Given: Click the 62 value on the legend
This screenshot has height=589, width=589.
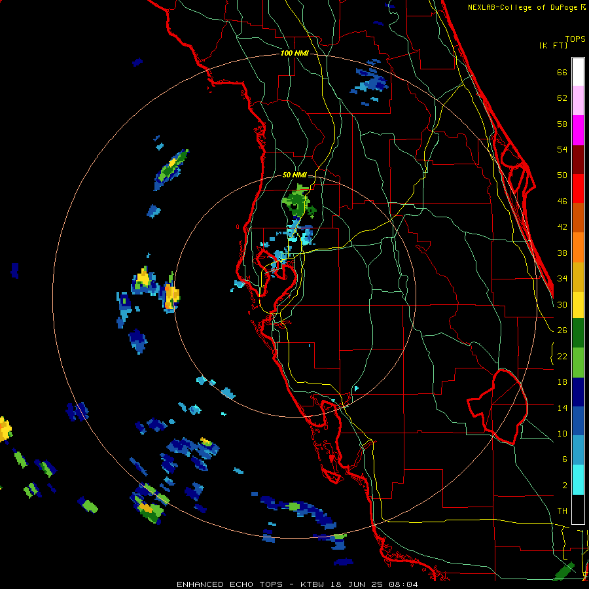Looking at the screenshot, I should click(x=562, y=98).
